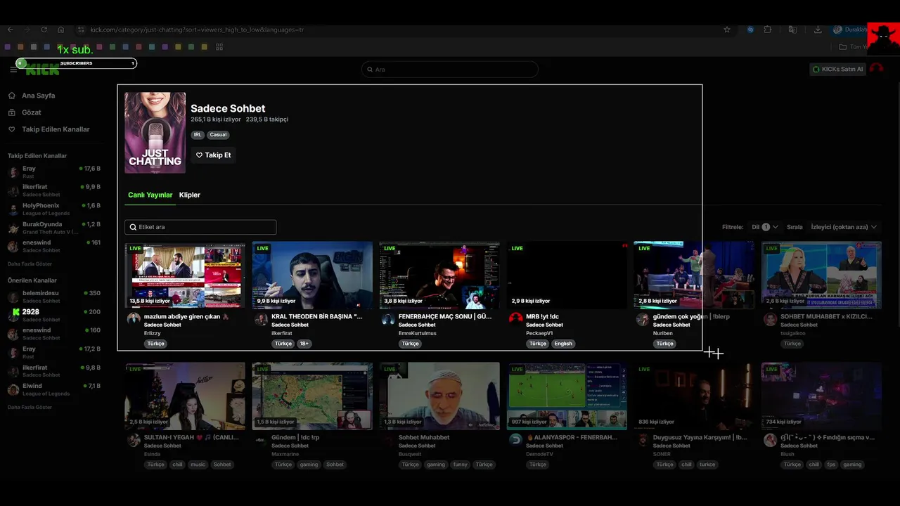Open İzleyici (çoktan aza) sort dropdown
The height and width of the screenshot is (506, 900).
844,227
